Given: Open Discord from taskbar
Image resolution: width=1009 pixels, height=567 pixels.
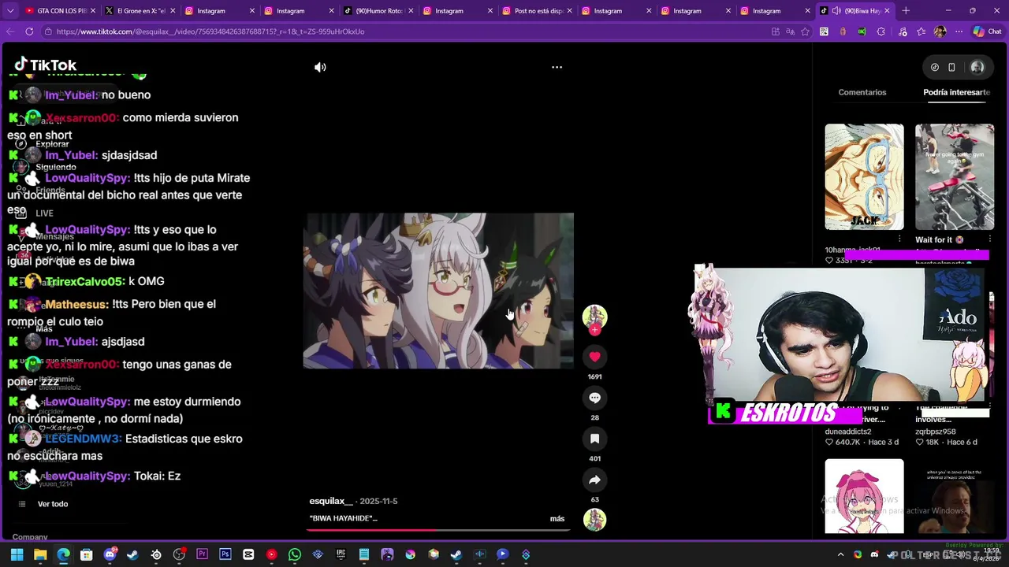Looking at the screenshot, I should [x=110, y=554].
